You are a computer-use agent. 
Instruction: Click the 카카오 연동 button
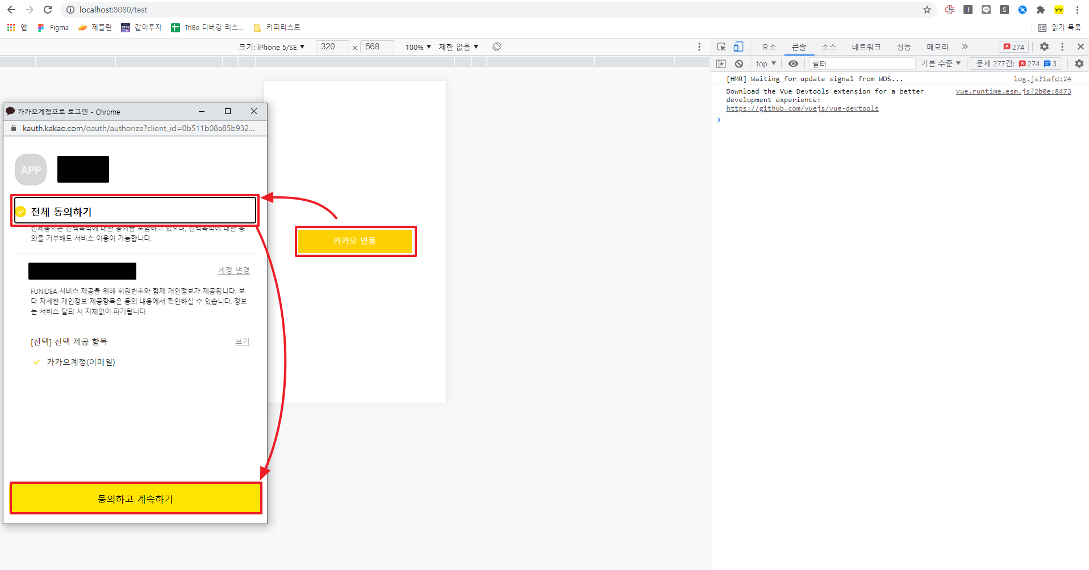tap(354, 241)
